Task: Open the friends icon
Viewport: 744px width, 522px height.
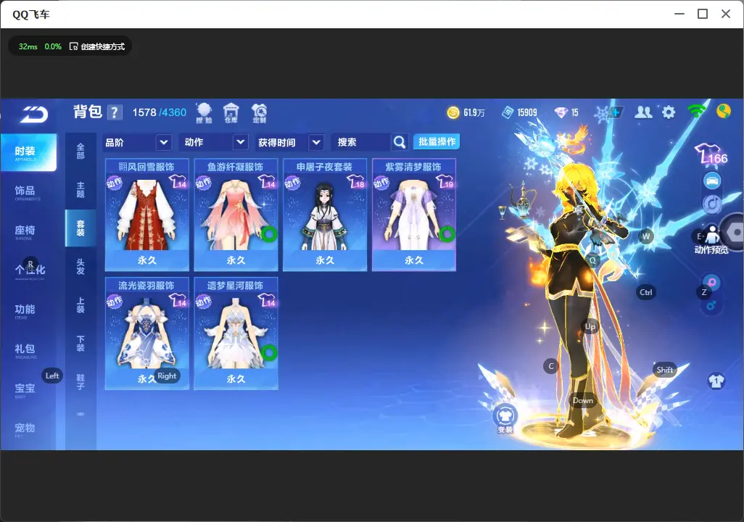Action: tap(643, 112)
